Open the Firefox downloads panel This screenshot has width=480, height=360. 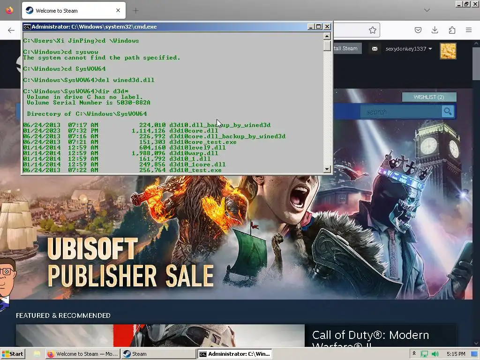click(435, 30)
